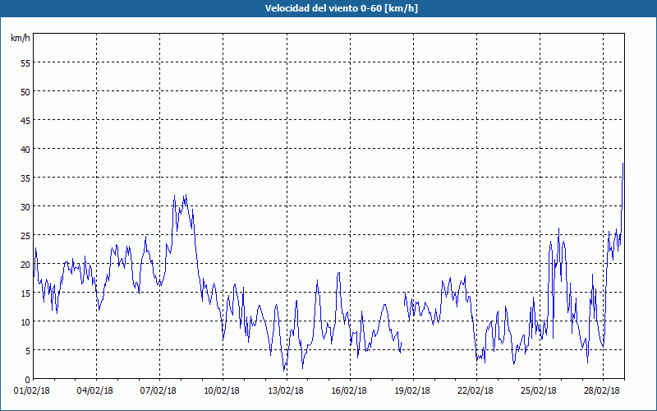Click the date label 04/02/18
The height and width of the screenshot is (411, 657).
(94, 390)
